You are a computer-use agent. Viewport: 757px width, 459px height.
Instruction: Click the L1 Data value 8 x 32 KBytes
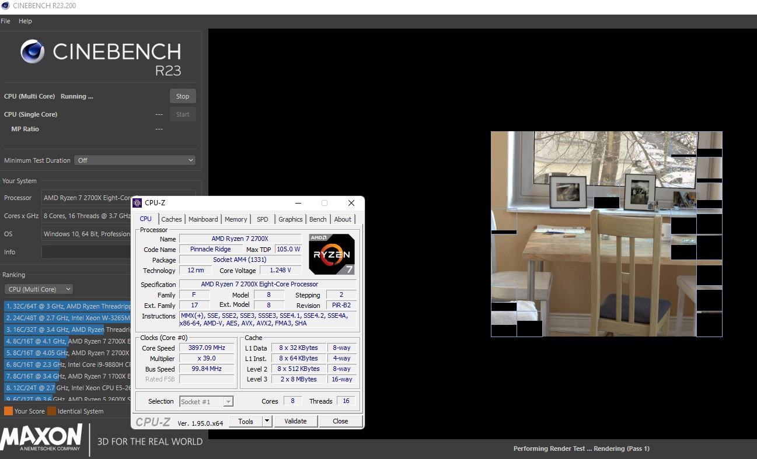pyautogui.click(x=298, y=348)
